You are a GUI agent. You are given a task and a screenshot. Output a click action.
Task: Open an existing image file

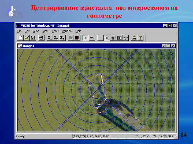pyautogui.click(x=27, y=38)
